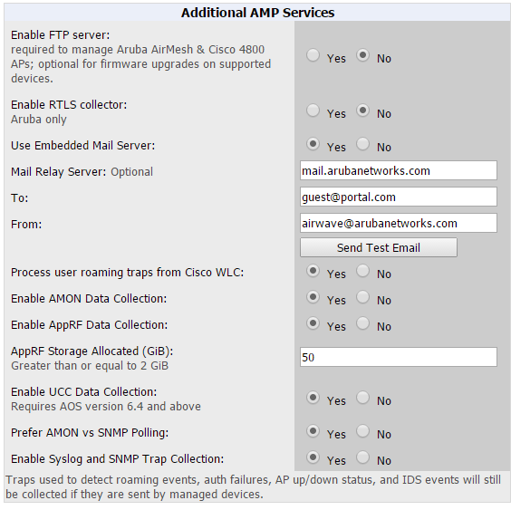
Task: Click the AppRF Storage Allocated field
Action: (399, 357)
